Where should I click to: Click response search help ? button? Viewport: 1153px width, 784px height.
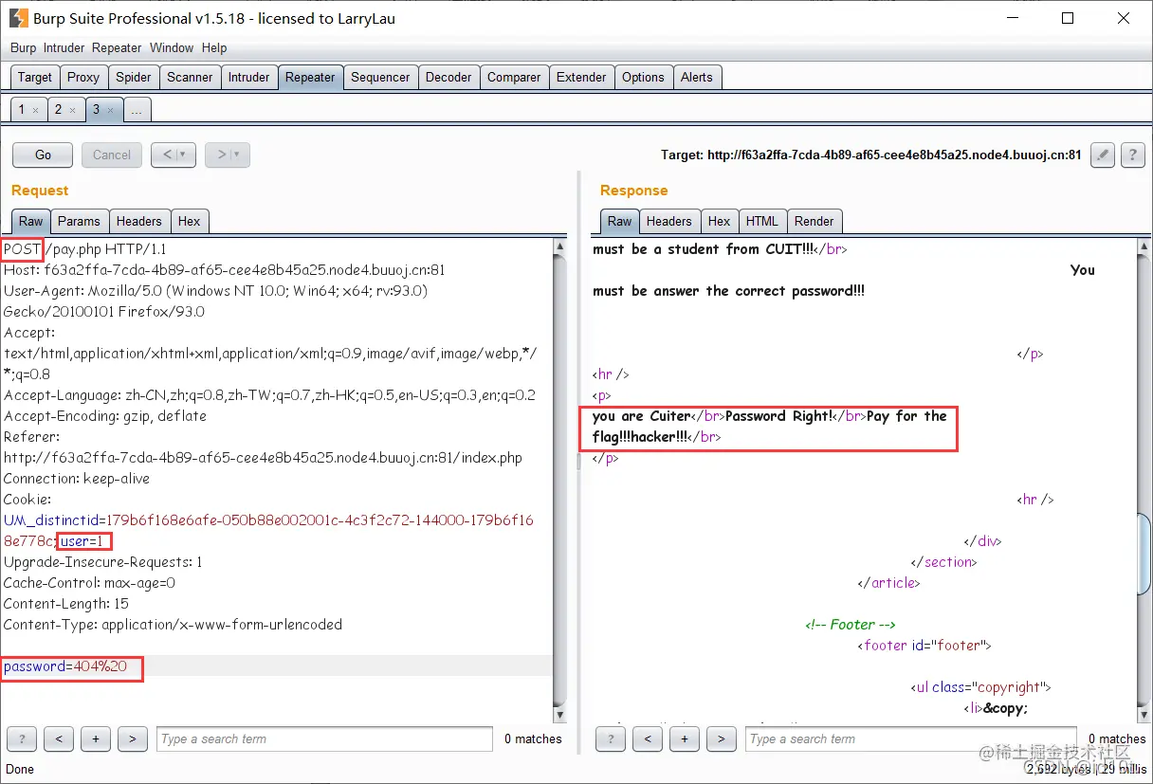[x=611, y=738]
